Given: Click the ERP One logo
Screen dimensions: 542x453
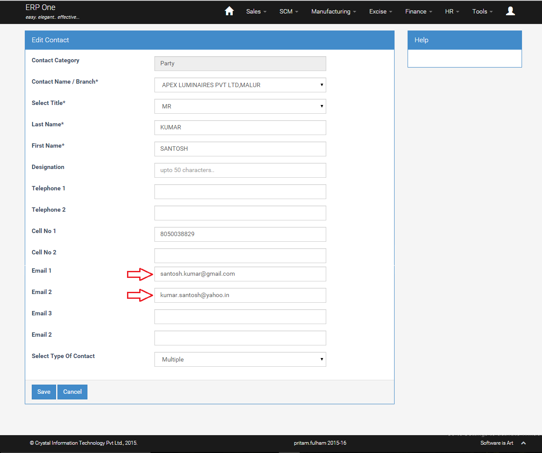Looking at the screenshot, I should coord(40,7).
